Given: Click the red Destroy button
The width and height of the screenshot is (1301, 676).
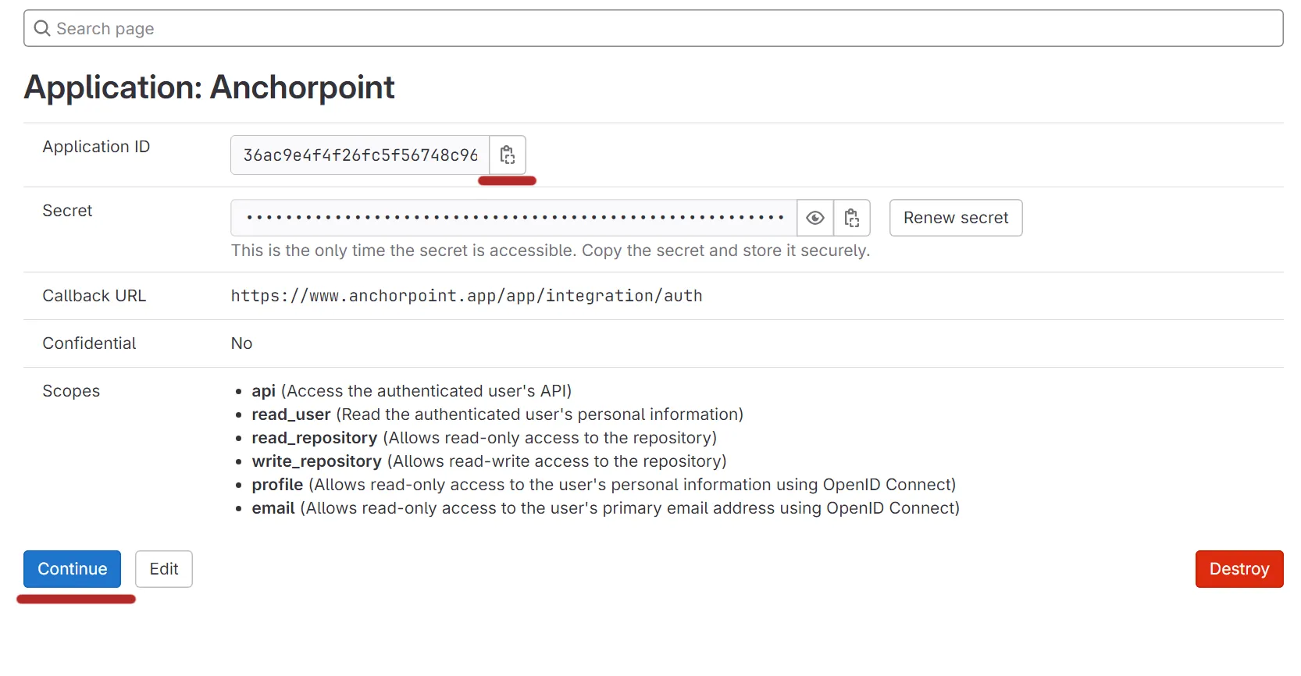Looking at the screenshot, I should (1239, 569).
